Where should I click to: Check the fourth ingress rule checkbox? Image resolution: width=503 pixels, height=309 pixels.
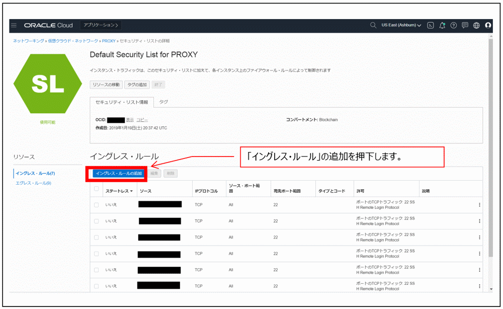[96, 254]
